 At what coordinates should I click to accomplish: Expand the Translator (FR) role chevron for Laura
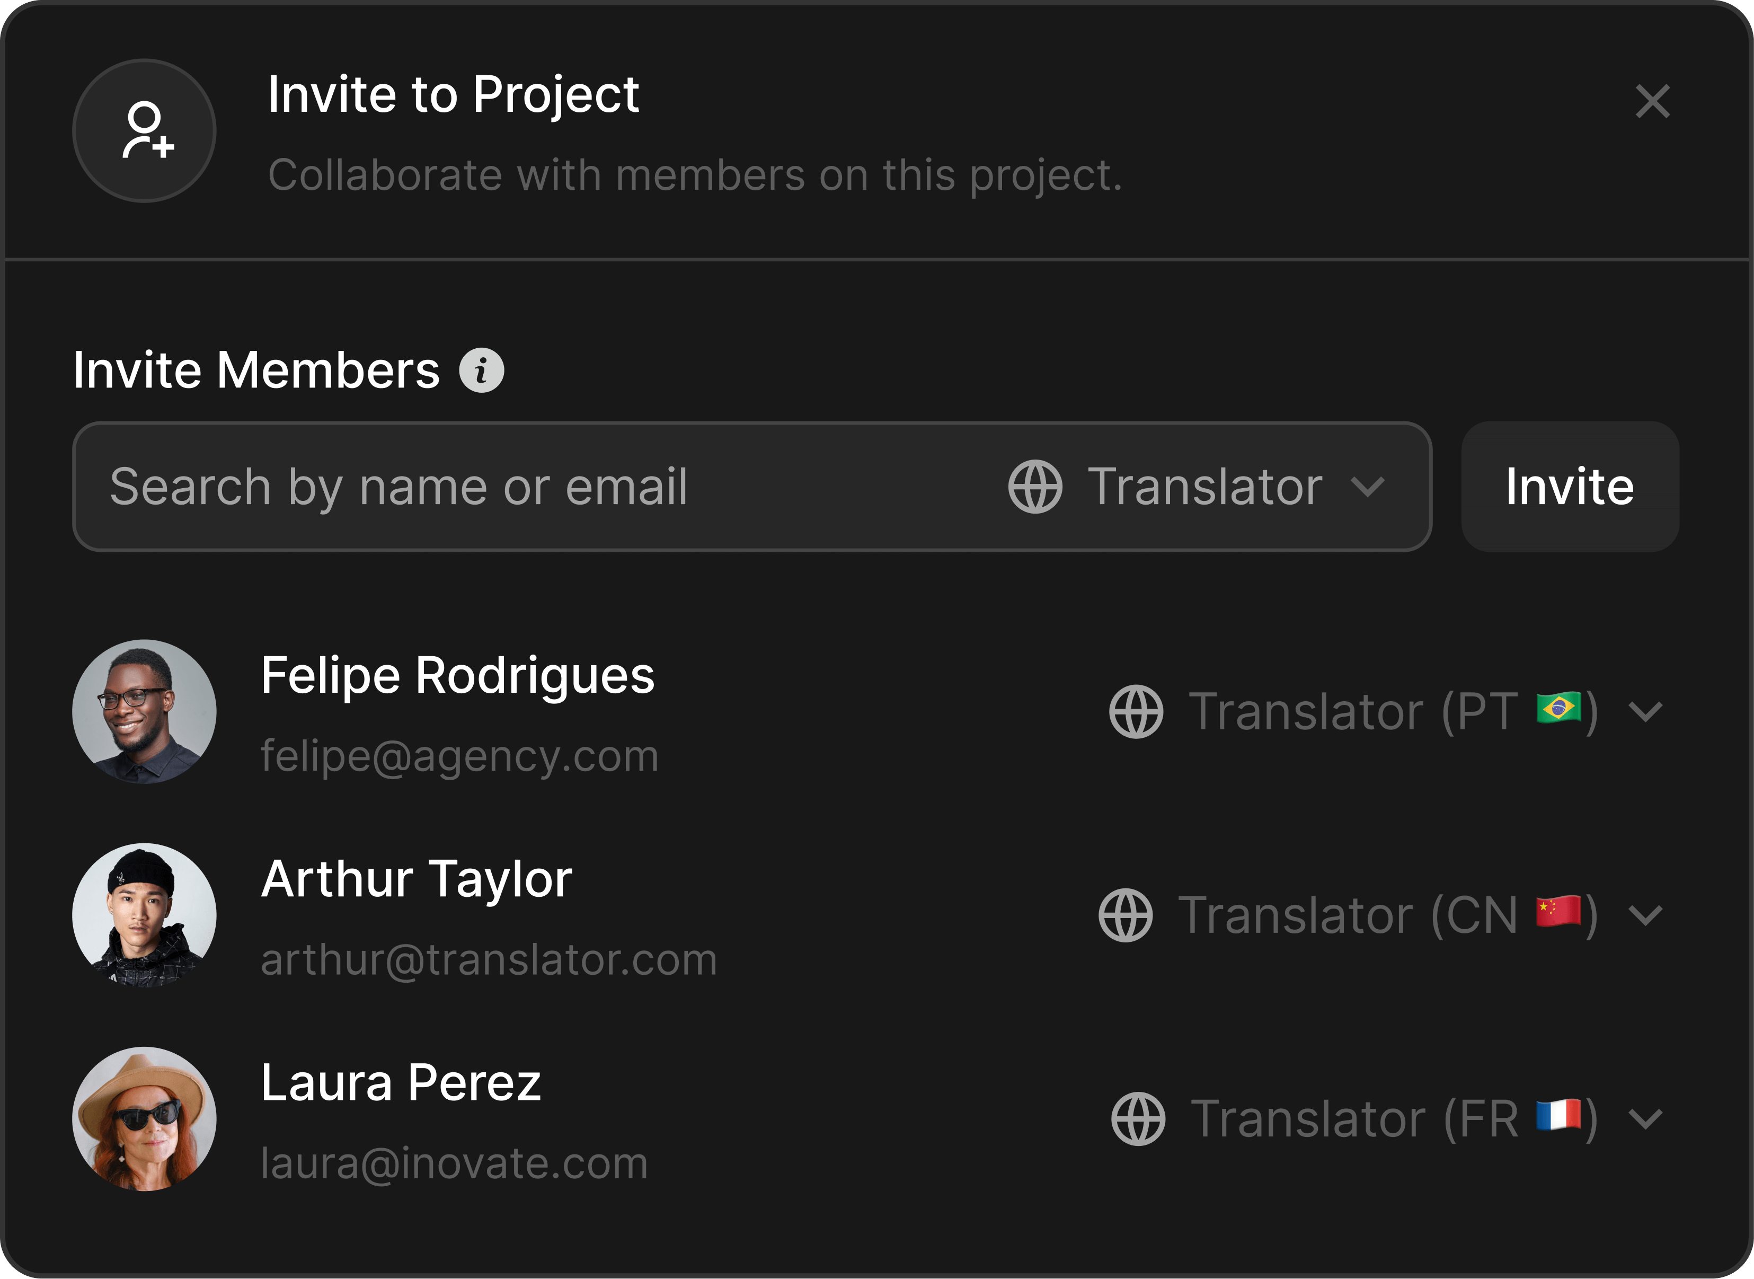1645,1119
